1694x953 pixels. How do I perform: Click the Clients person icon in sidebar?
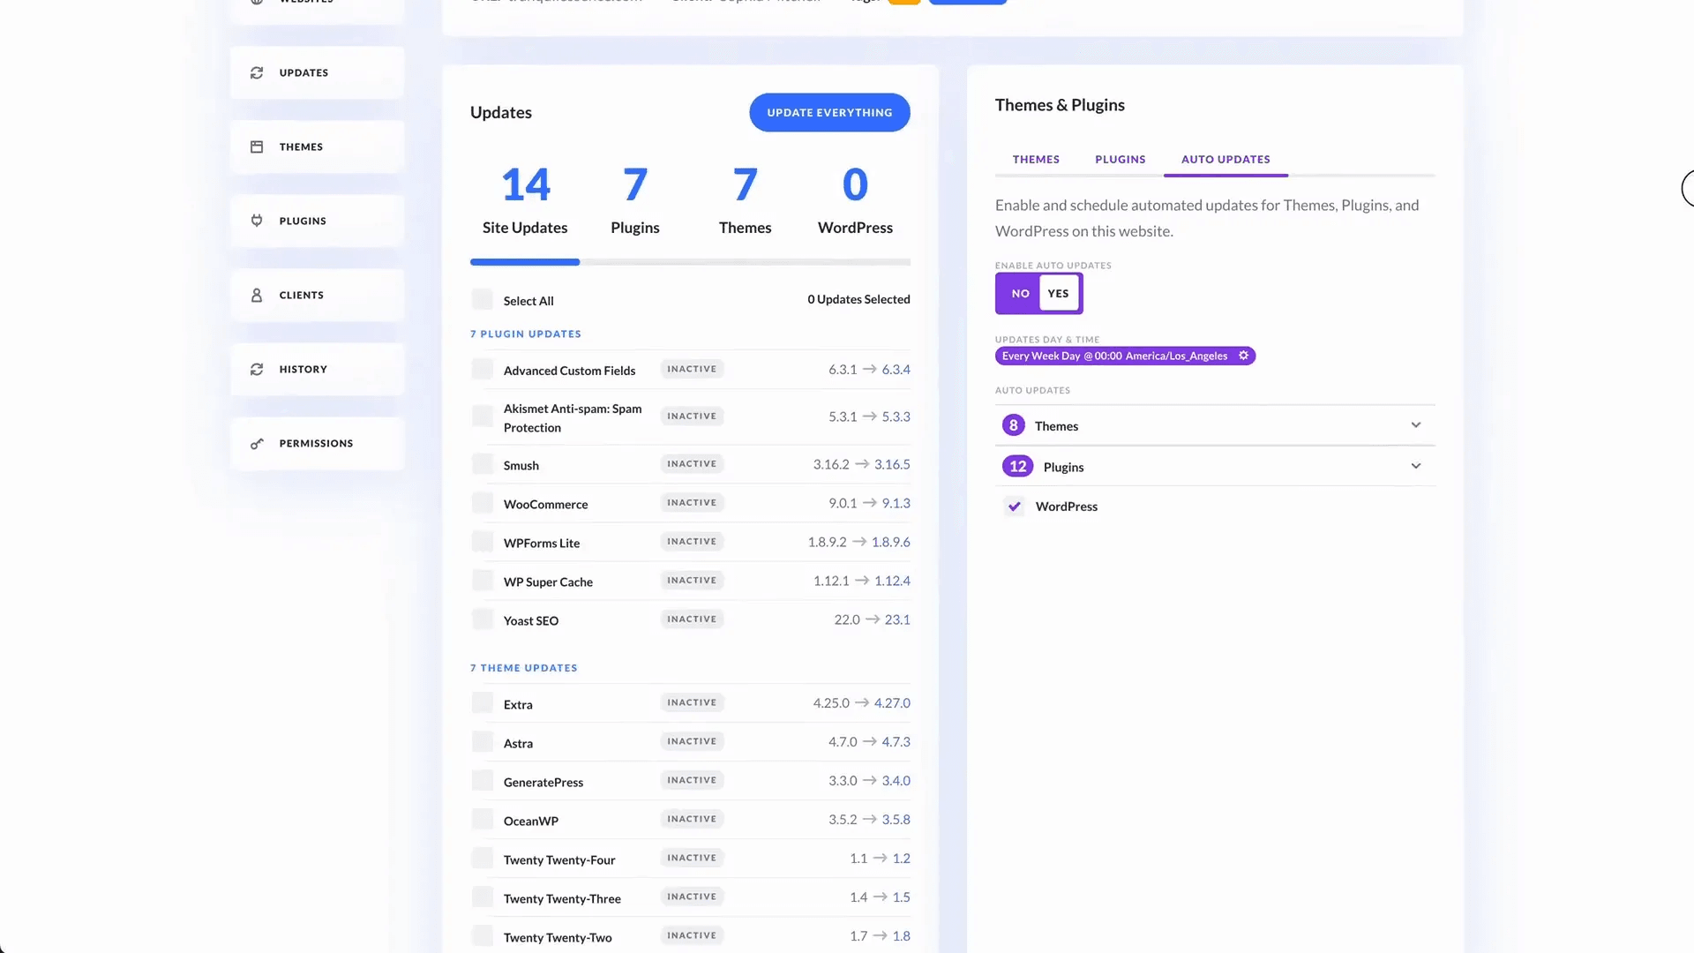coord(257,296)
